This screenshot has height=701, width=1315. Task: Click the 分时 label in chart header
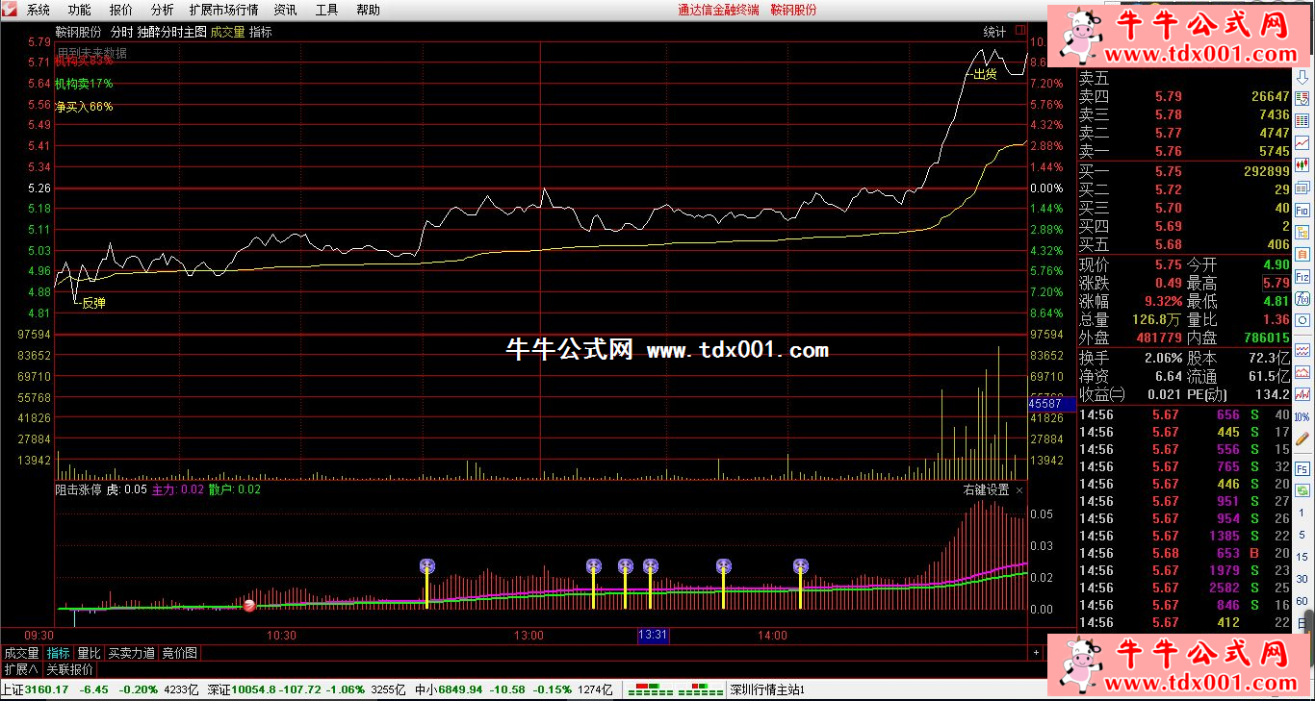pos(120,32)
